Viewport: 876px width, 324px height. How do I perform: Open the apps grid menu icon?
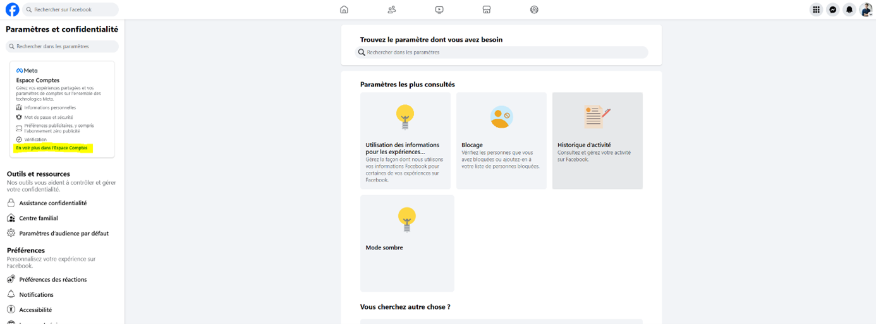click(816, 9)
